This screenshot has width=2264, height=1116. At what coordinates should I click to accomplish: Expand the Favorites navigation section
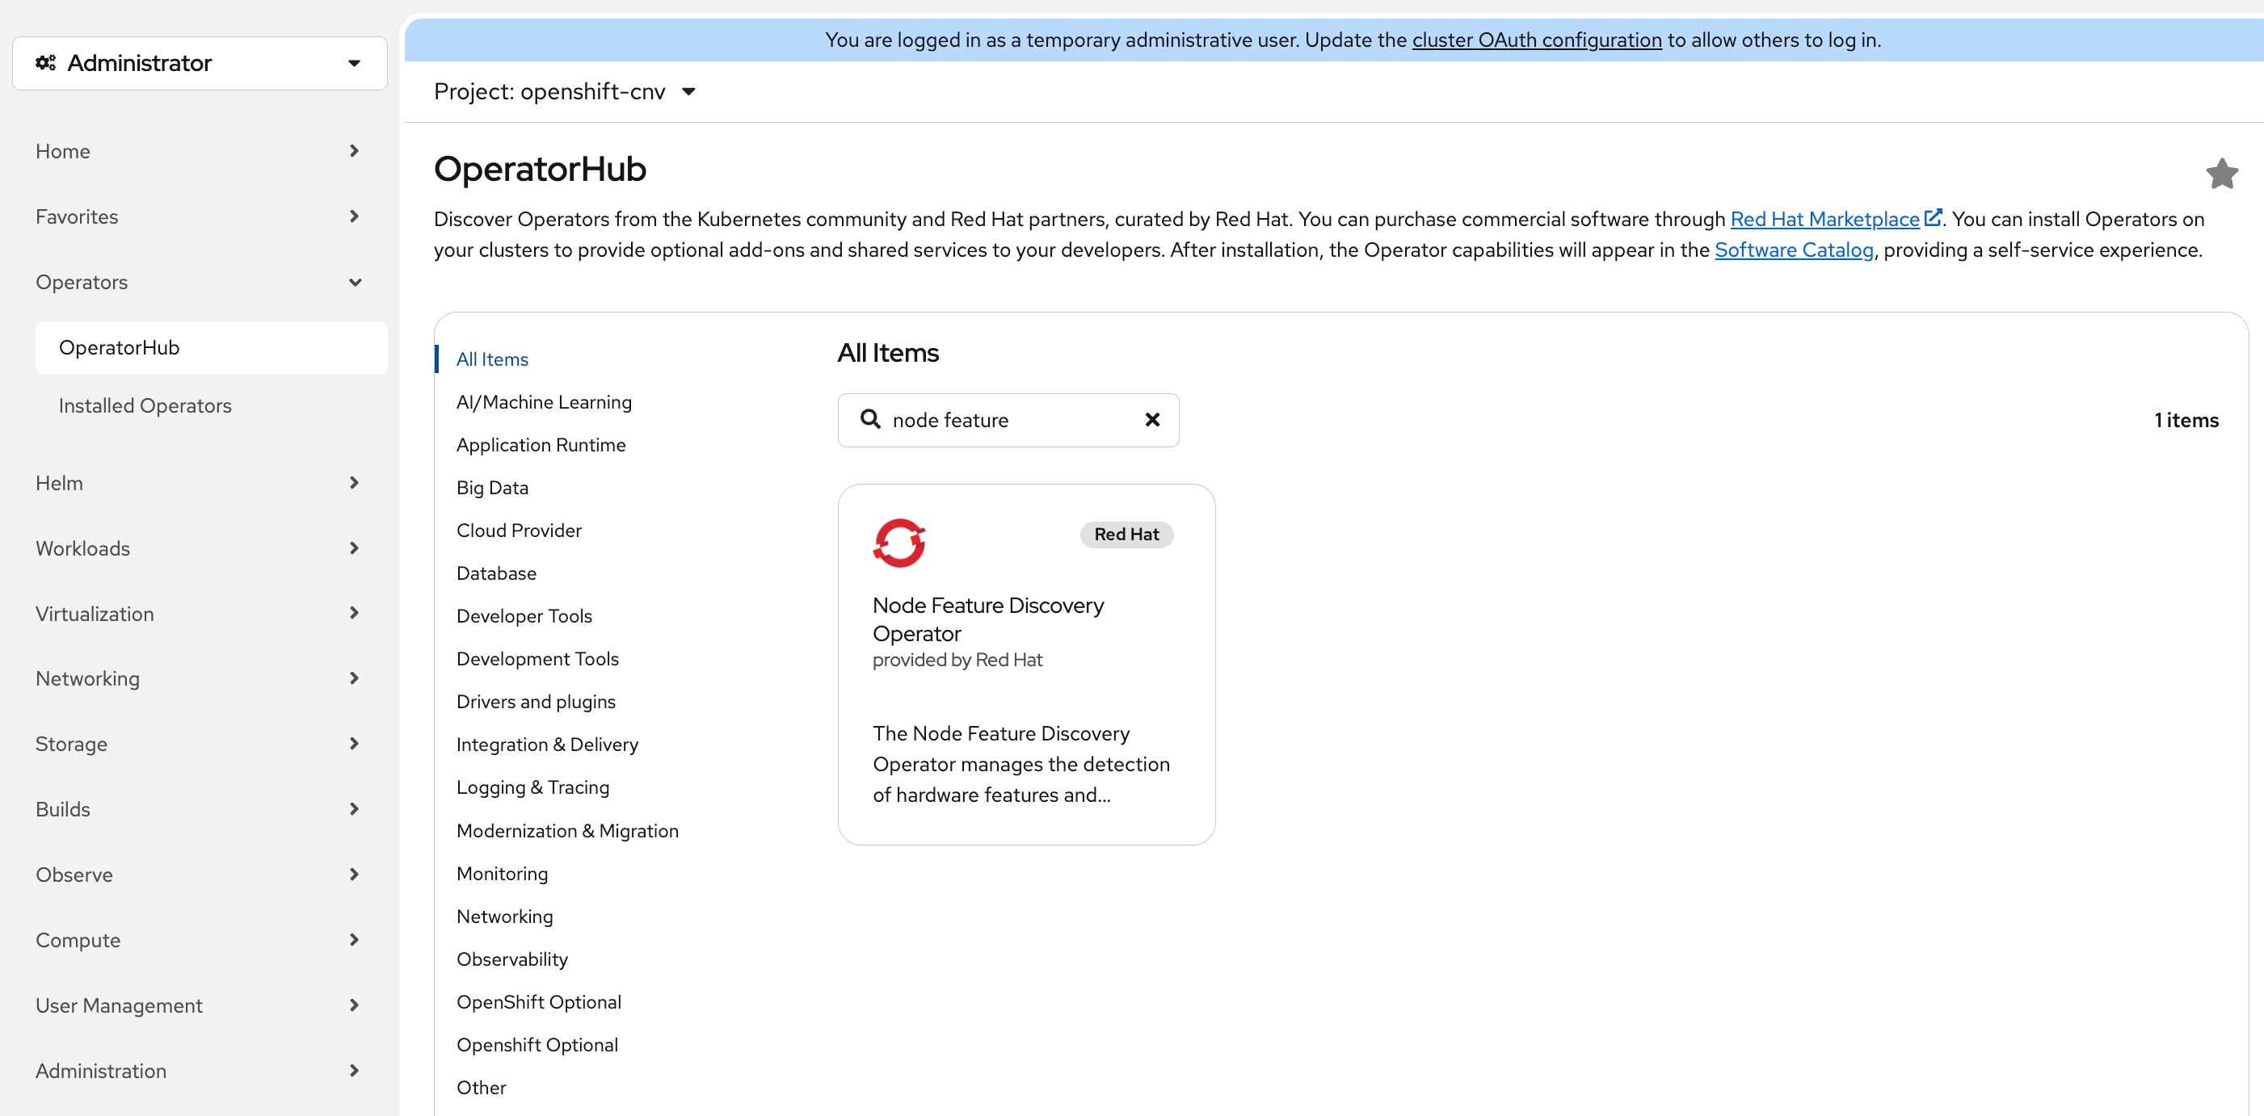(199, 217)
